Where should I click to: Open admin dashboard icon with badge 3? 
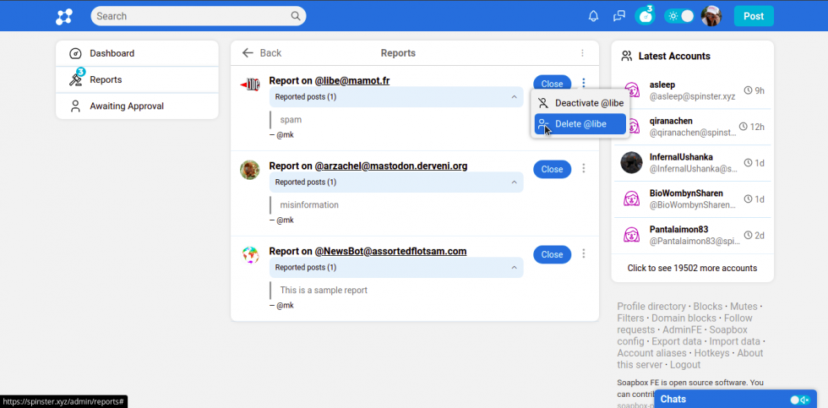(x=646, y=16)
